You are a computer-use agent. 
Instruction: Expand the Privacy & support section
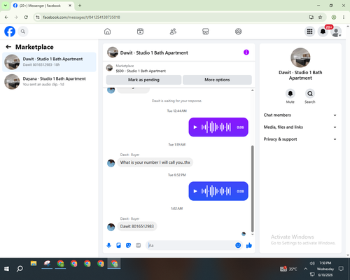300,139
